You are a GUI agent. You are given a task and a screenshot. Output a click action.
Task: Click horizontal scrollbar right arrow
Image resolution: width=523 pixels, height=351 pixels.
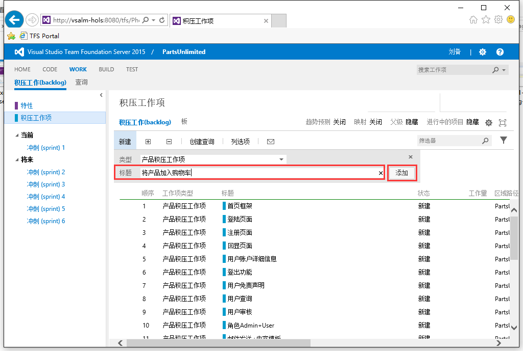(498, 343)
